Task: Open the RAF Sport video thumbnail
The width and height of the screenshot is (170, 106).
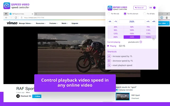Action: tap(123, 96)
